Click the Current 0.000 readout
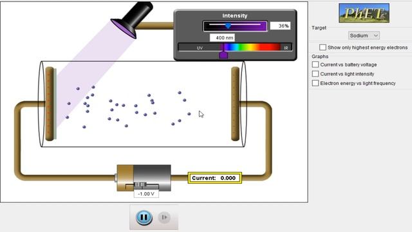This screenshot has height=232, width=412. point(214,178)
